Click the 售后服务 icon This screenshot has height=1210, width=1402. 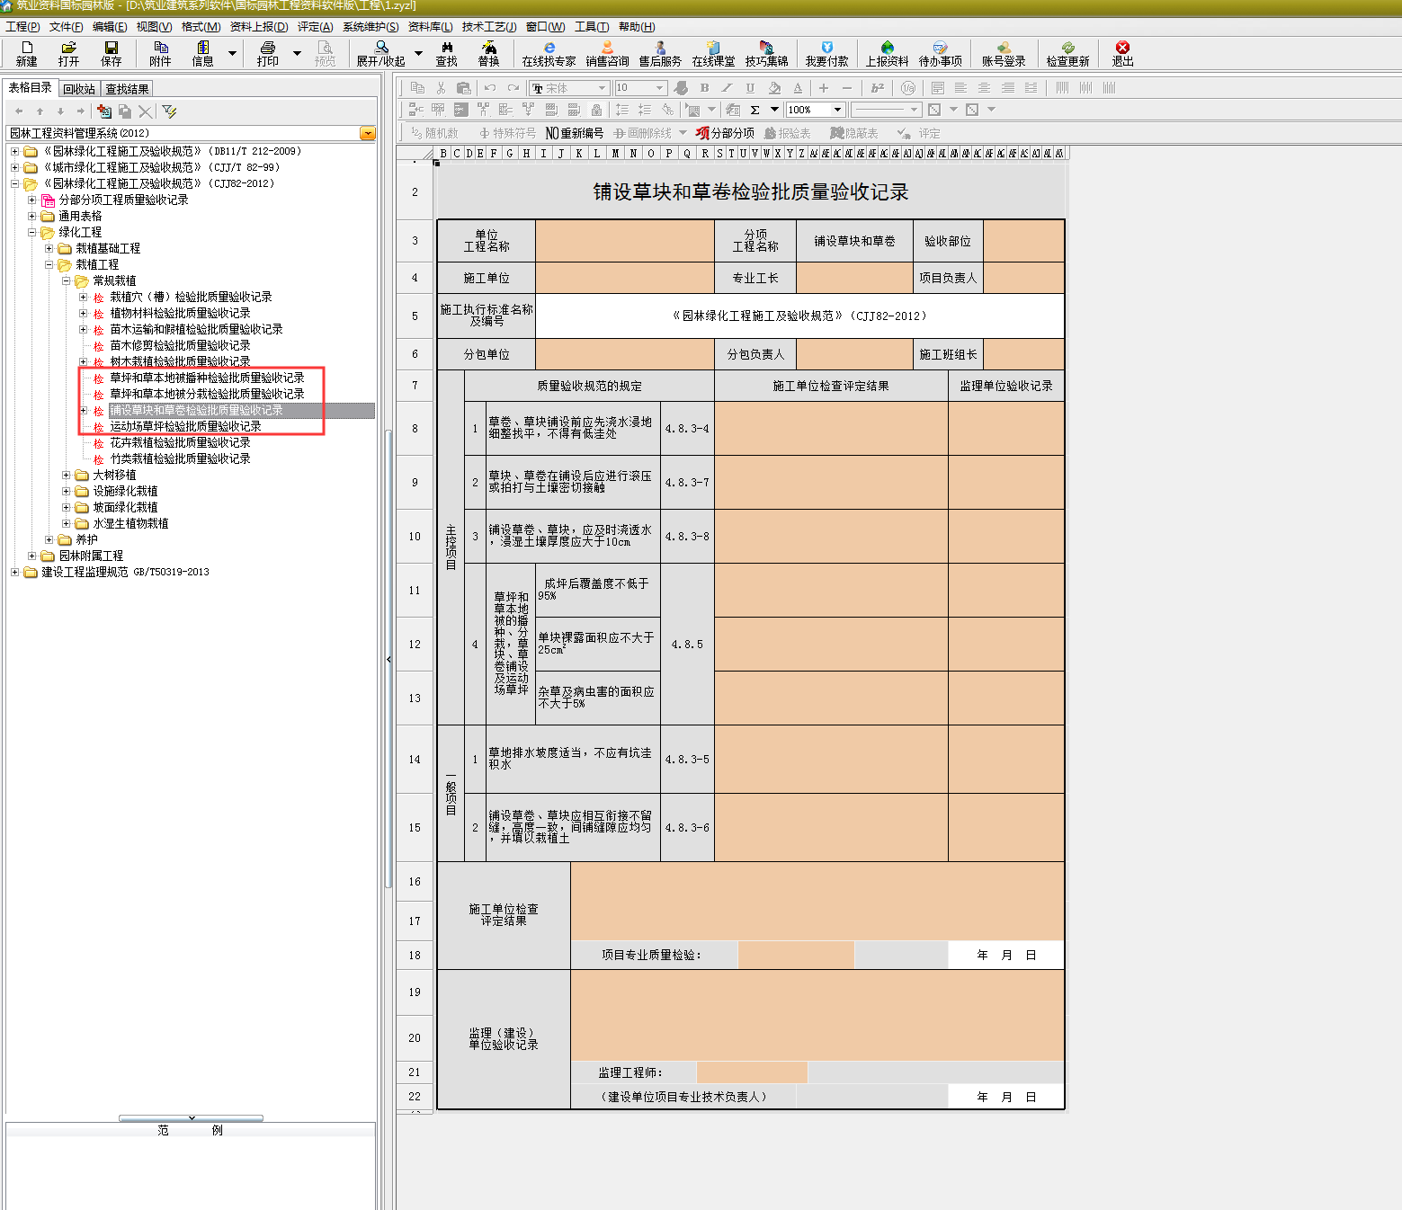point(660,54)
